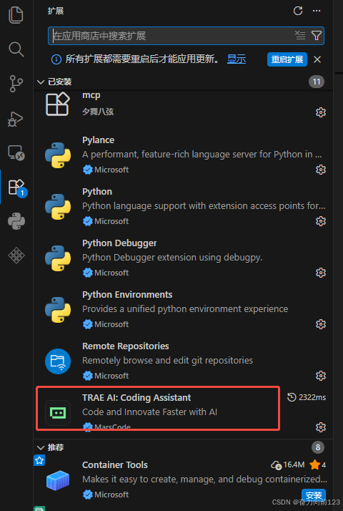Clear extension search results icon
Screen dimensions: 343x511
coord(300,35)
